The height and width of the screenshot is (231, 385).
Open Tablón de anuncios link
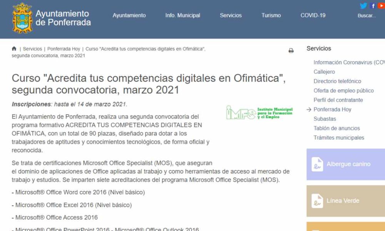(x=336, y=128)
